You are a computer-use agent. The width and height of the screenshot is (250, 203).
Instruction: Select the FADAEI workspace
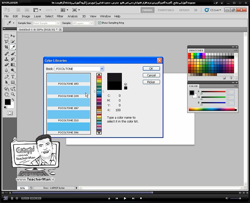click(147, 10)
